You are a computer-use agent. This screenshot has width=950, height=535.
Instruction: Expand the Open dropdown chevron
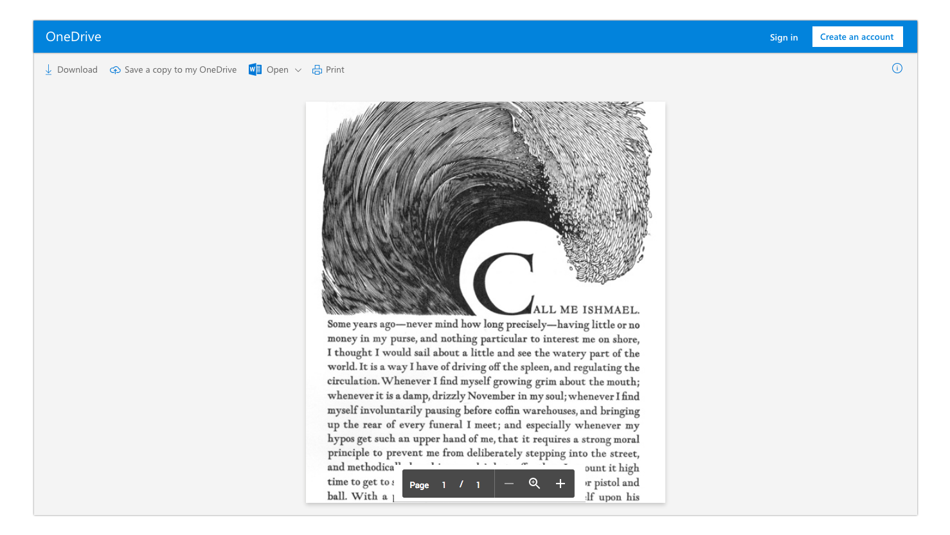click(x=298, y=70)
